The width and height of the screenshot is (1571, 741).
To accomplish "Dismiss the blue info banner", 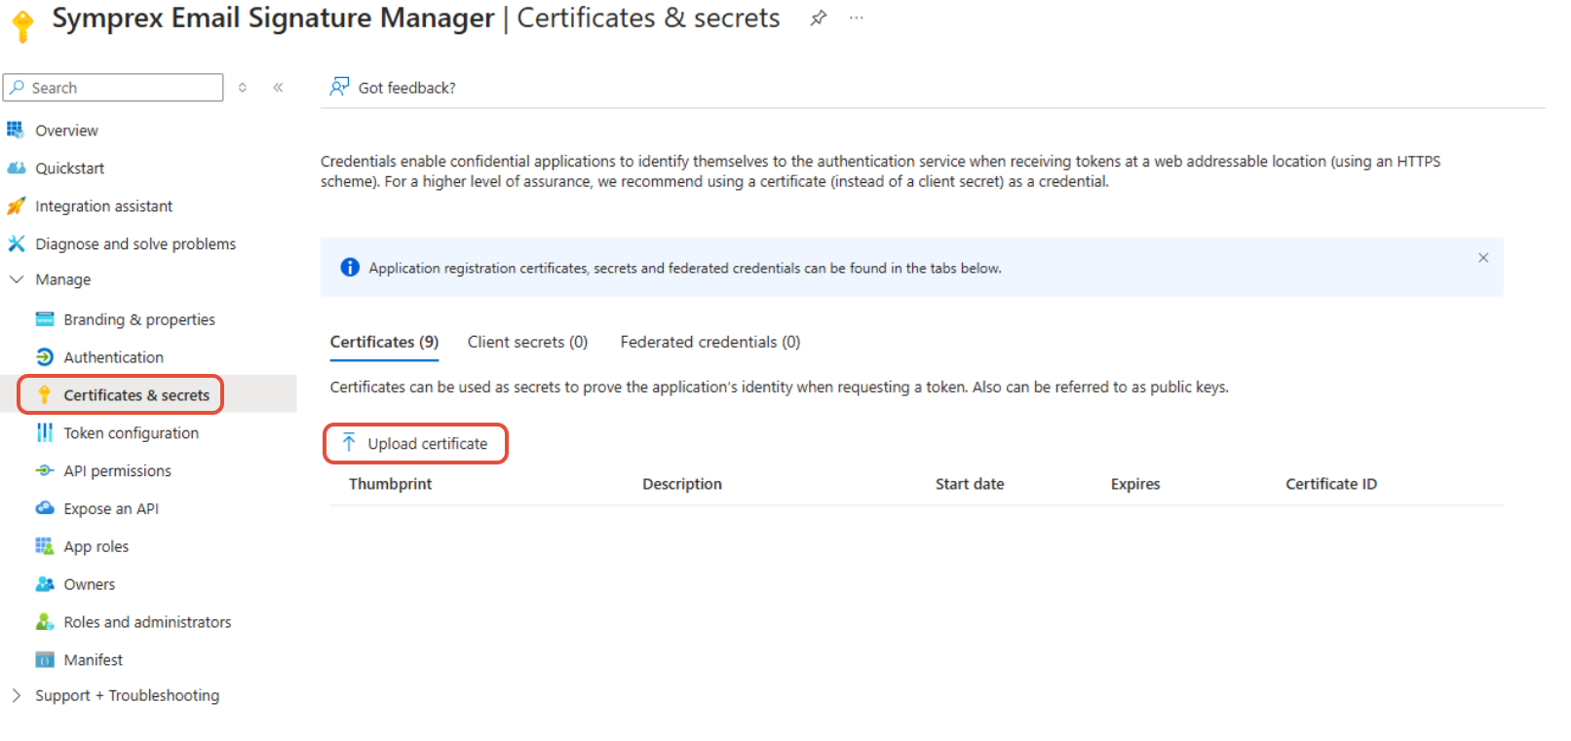I will pos(1483,258).
